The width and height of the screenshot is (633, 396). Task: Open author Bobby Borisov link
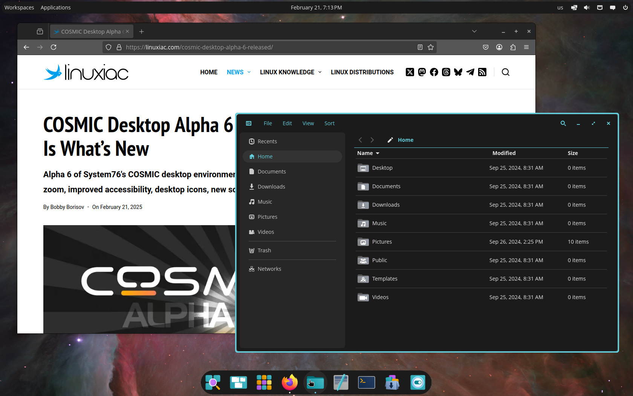tap(67, 207)
